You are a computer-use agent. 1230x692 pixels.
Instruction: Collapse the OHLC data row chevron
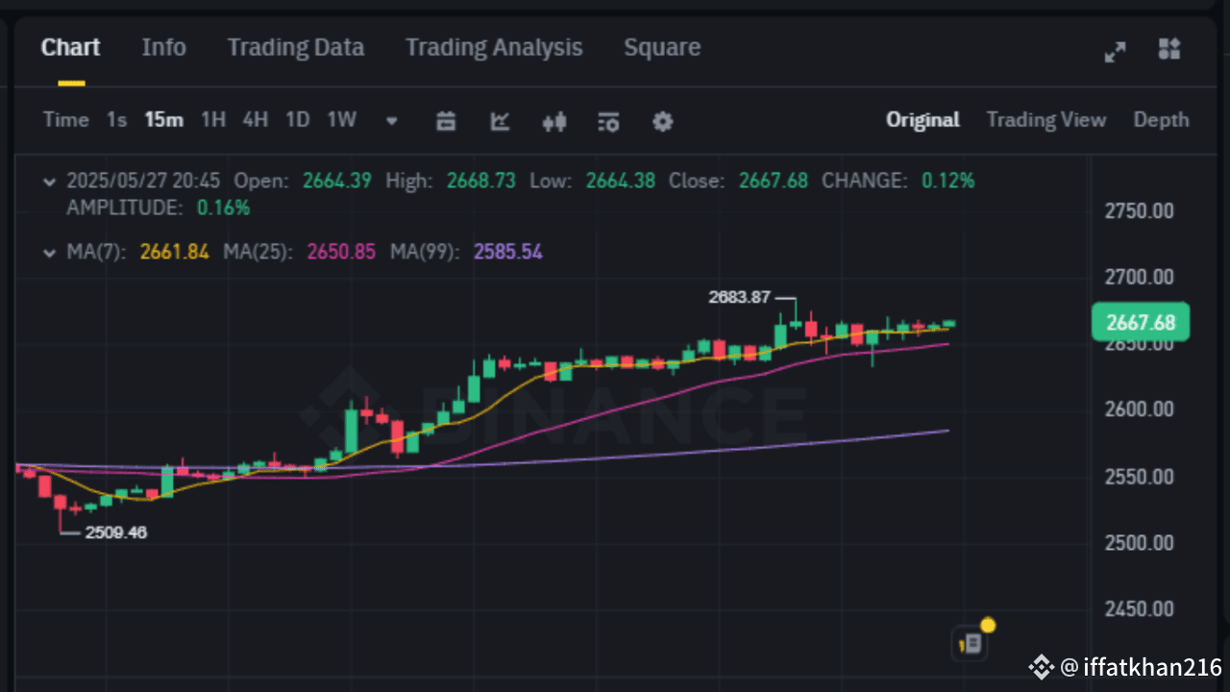coord(50,181)
